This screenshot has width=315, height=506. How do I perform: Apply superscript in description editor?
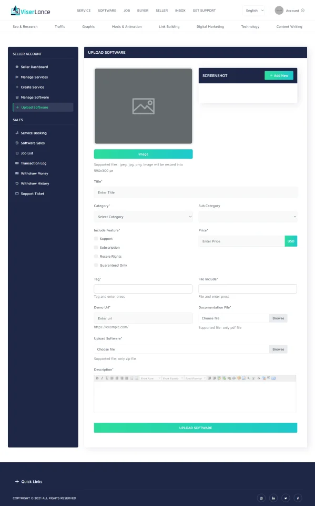click(253, 378)
